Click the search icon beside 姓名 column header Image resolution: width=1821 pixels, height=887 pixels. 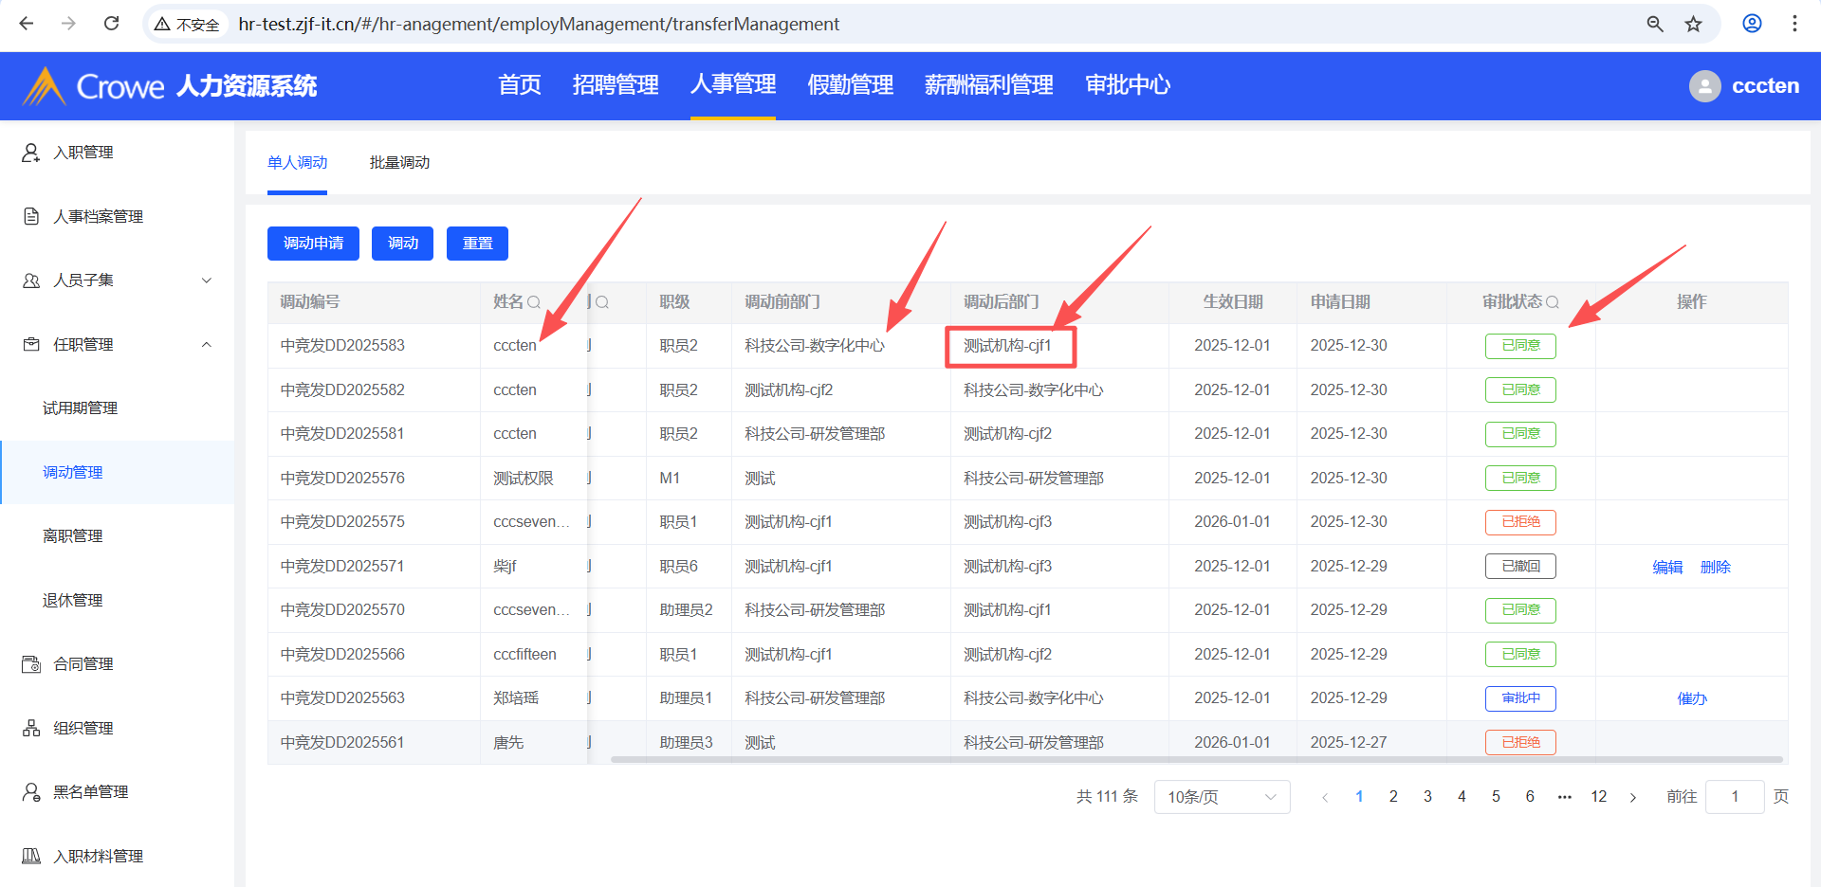[534, 302]
